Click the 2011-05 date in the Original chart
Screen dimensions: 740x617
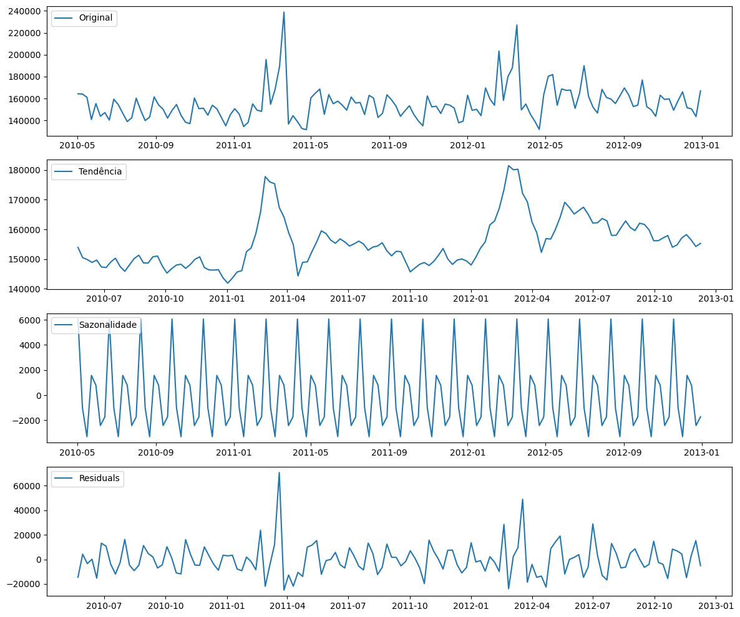[x=311, y=146]
